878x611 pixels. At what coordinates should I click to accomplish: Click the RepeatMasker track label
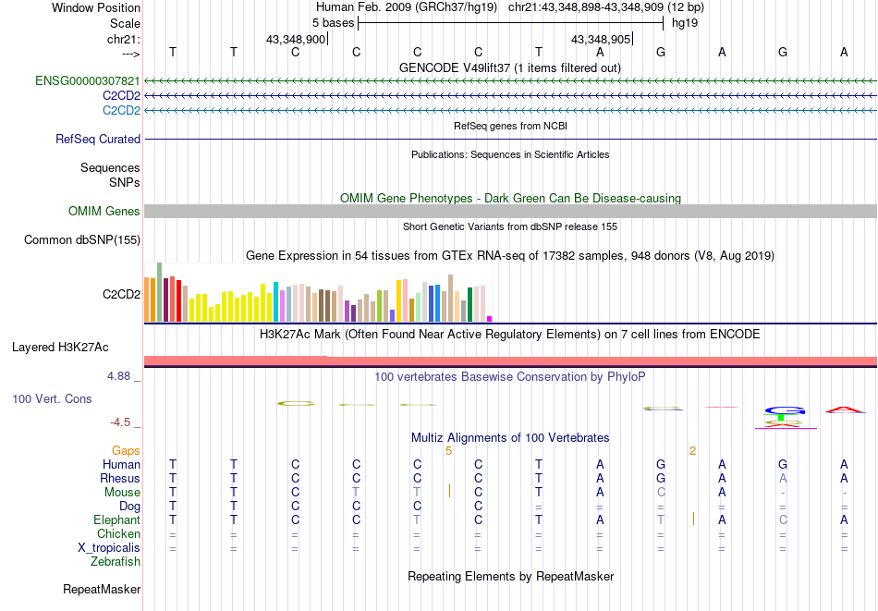pos(102,589)
